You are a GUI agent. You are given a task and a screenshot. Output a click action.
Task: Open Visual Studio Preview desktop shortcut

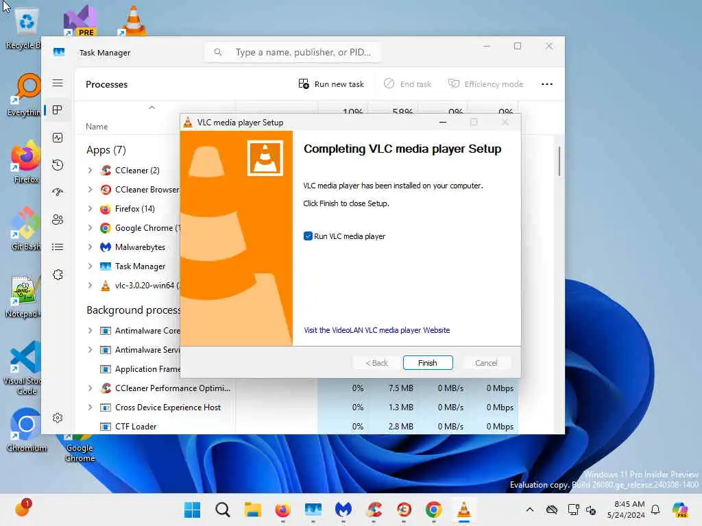pyautogui.click(x=80, y=21)
